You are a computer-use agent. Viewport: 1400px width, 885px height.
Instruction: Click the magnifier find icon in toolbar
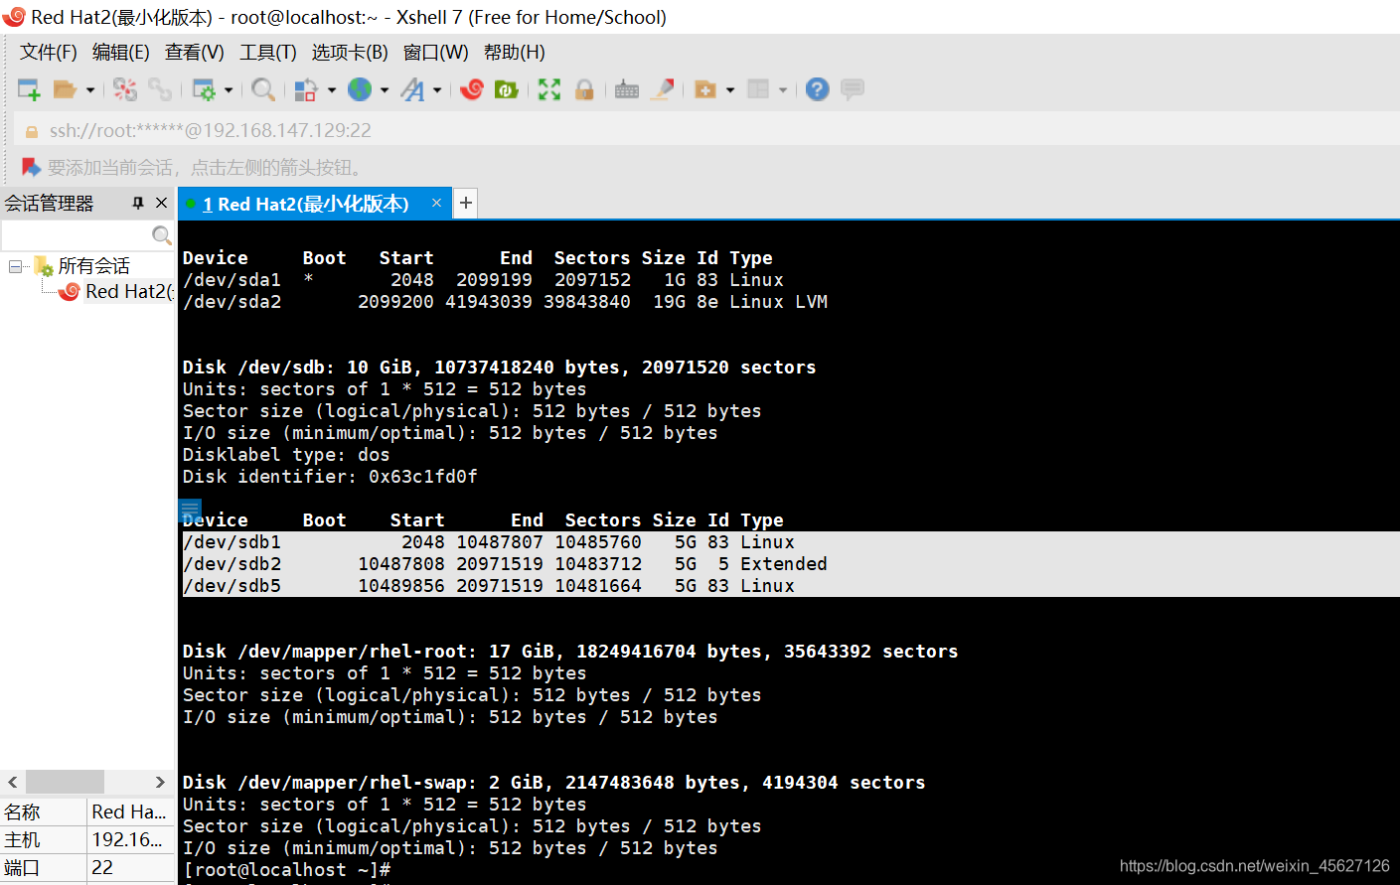(263, 90)
